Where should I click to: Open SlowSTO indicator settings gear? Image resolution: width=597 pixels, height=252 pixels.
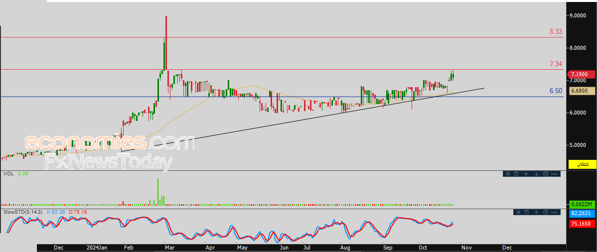point(546,212)
